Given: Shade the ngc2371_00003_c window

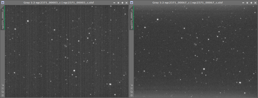Looking at the screenshot, I should [118, 3].
